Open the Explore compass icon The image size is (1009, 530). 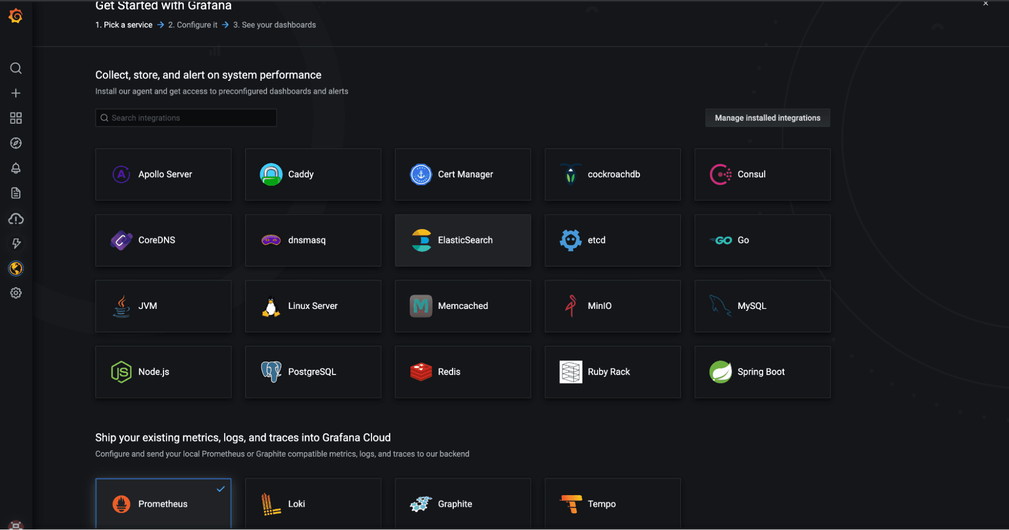coord(16,143)
